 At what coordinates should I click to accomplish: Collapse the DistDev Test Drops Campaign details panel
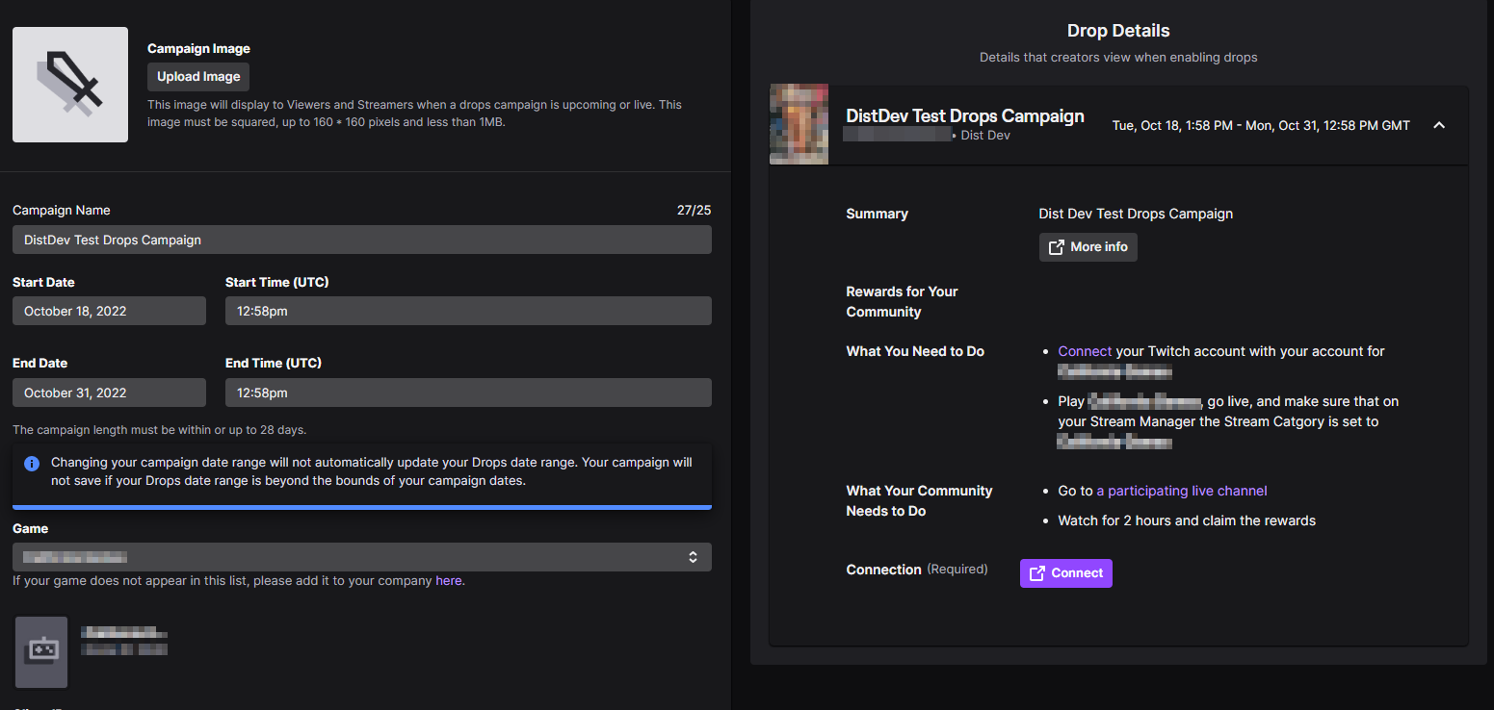1438,125
